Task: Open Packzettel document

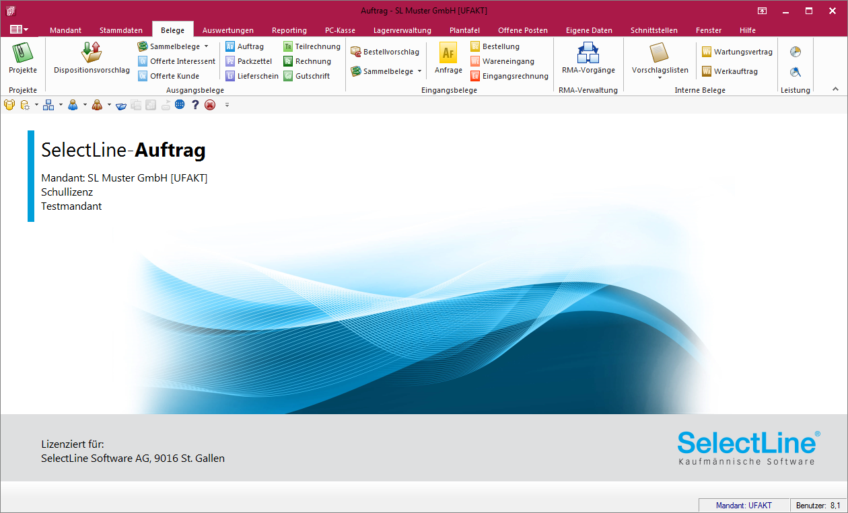Action: 248,61
